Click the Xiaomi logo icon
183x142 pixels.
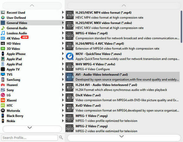3,100
